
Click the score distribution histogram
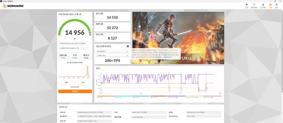tap(74, 72)
